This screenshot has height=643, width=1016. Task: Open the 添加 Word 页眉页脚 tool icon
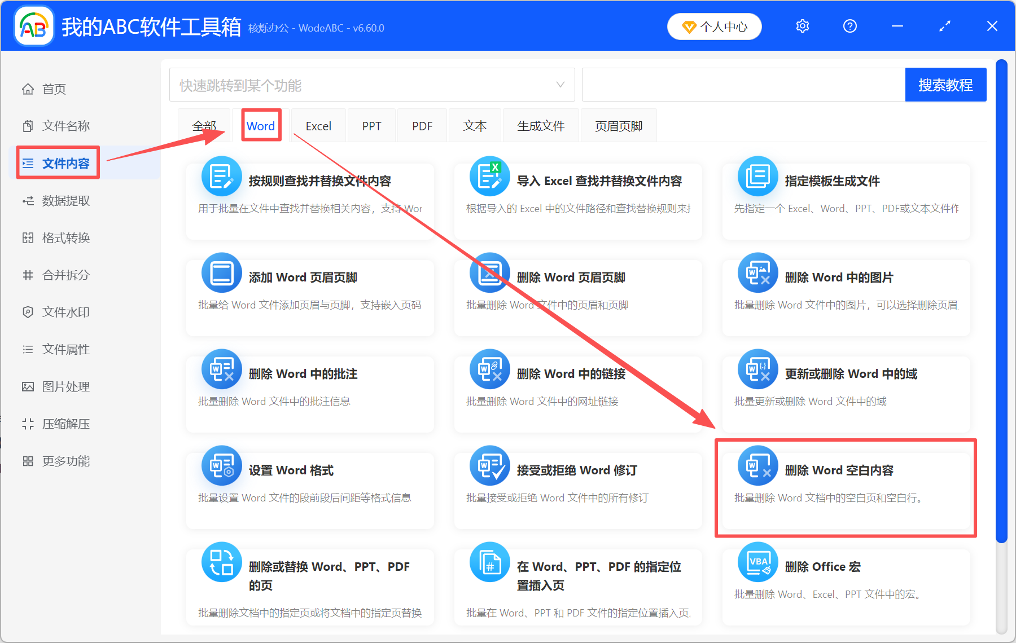[221, 272]
